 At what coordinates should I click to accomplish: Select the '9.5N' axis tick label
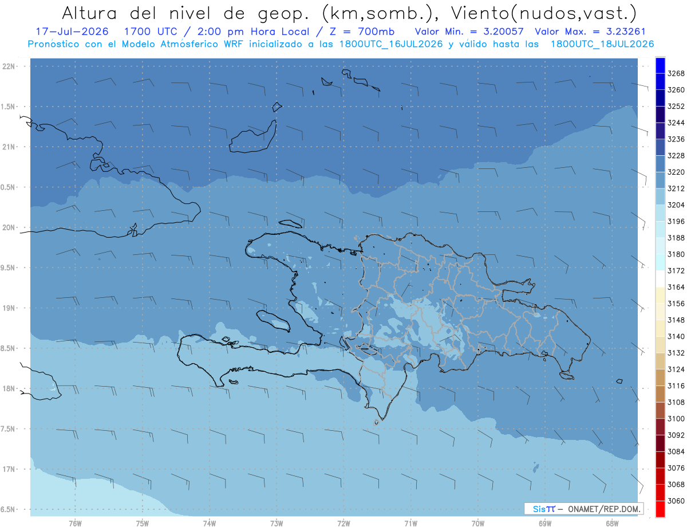click(x=9, y=268)
